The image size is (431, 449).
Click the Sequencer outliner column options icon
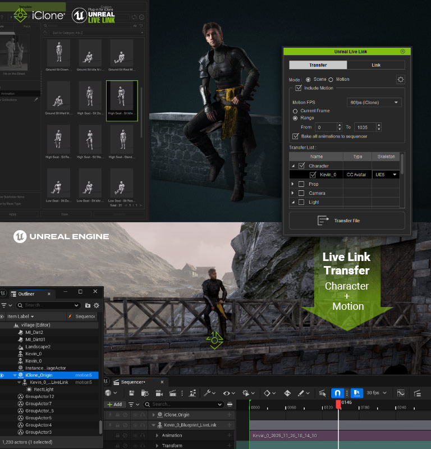click(x=230, y=404)
